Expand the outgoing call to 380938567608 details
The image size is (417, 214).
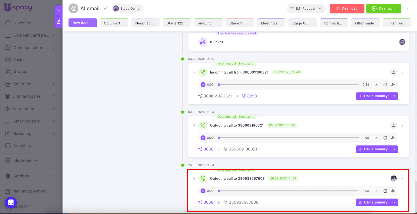[x=194, y=179]
